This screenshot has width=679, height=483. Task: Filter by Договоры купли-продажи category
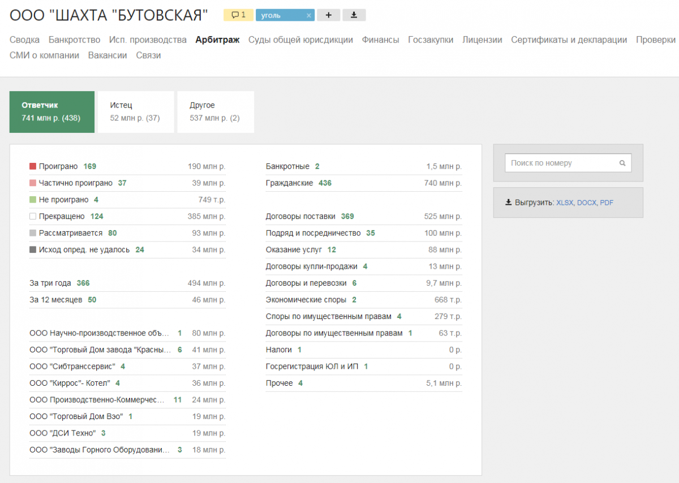364,266
